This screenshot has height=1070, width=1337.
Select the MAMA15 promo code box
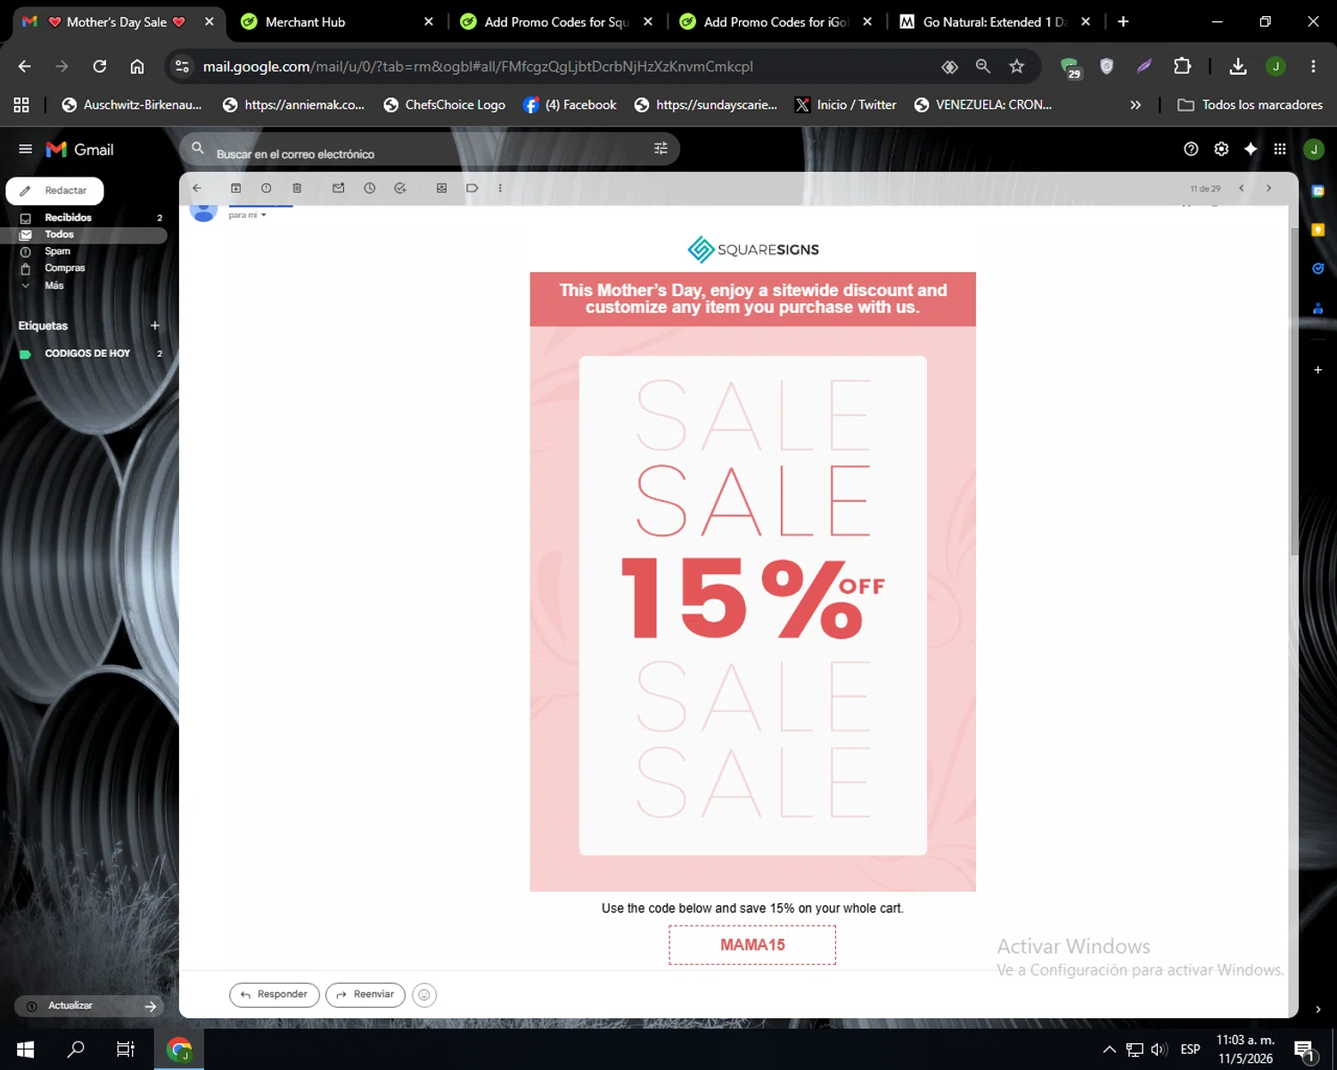[x=752, y=945]
